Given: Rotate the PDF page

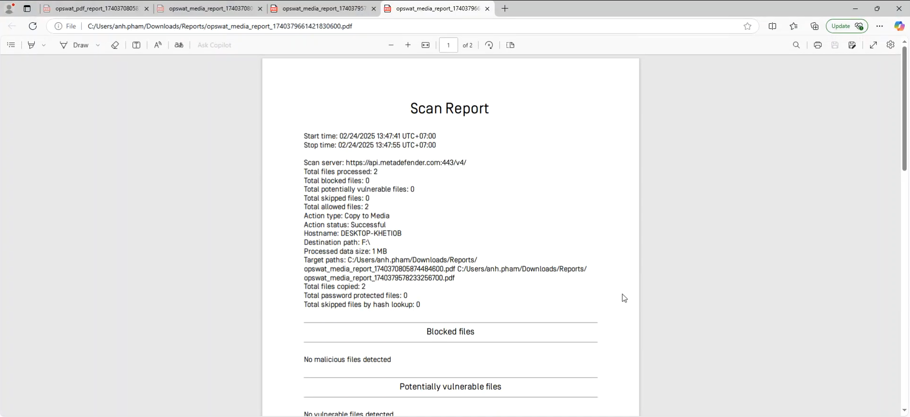Looking at the screenshot, I should click(489, 45).
